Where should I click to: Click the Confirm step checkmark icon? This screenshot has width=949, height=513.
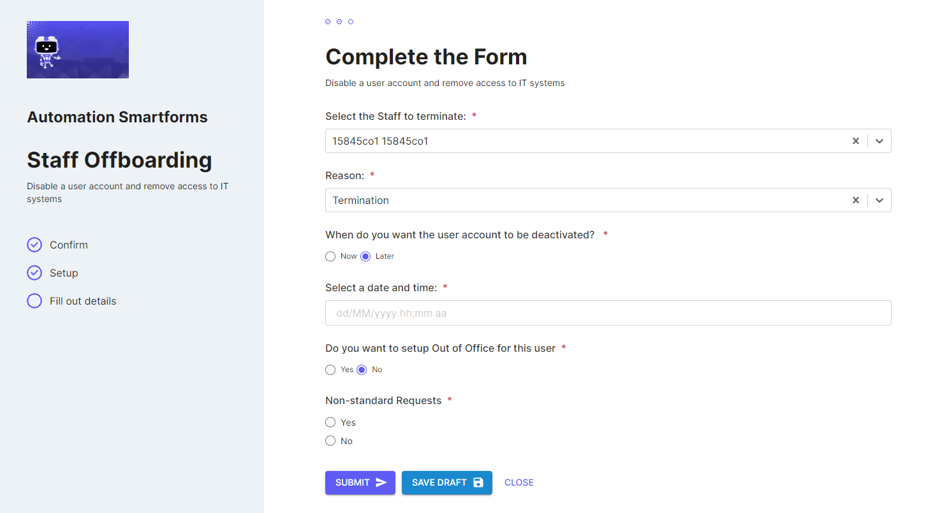34,245
